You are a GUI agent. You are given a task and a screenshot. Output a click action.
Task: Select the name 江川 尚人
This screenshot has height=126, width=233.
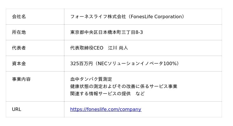[118, 48]
